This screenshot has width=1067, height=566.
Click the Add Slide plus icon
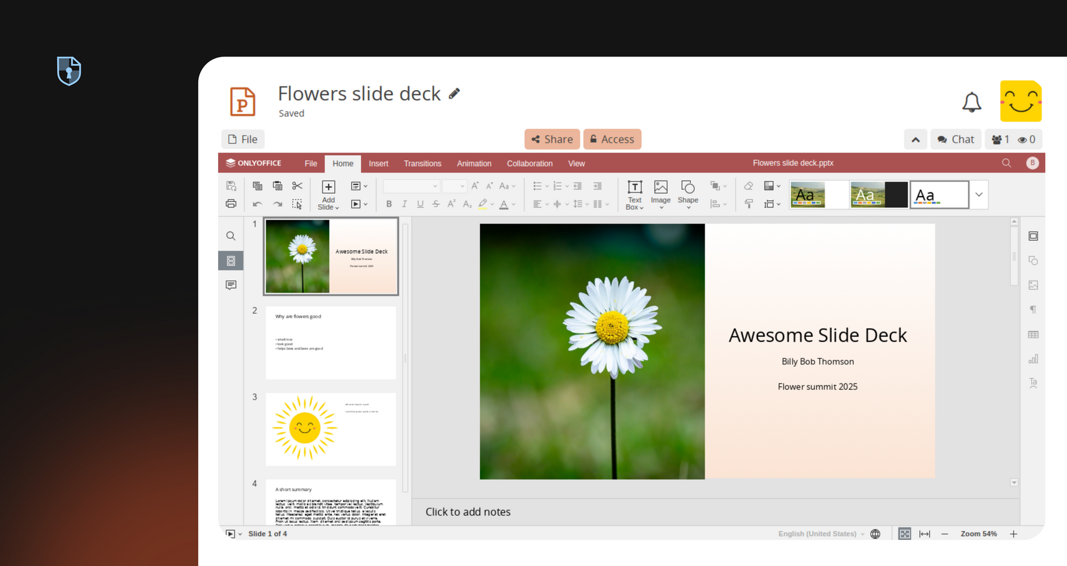click(328, 187)
